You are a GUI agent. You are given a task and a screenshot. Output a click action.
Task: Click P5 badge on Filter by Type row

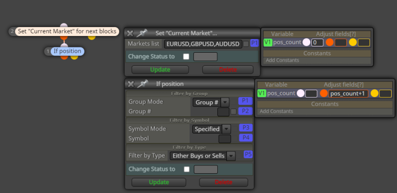coord(248,154)
